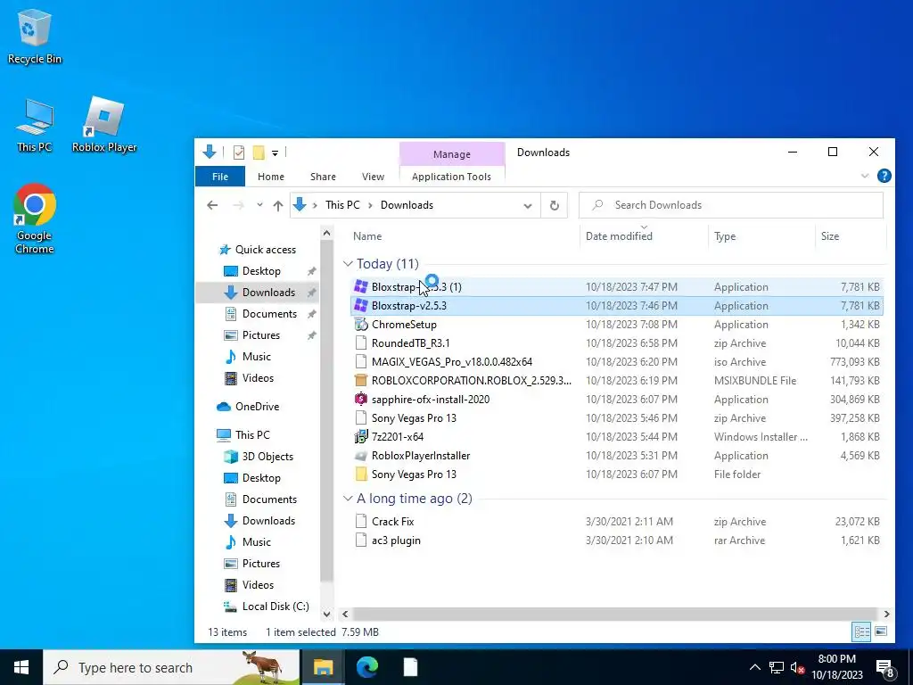The width and height of the screenshot is (913, 685).
Task: Select Quick access in navigation pane
Action: [265, 250]
